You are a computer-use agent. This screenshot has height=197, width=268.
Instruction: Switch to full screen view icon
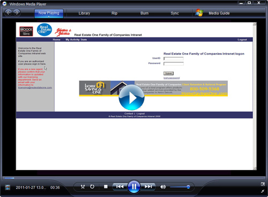(x=263, y=184)
